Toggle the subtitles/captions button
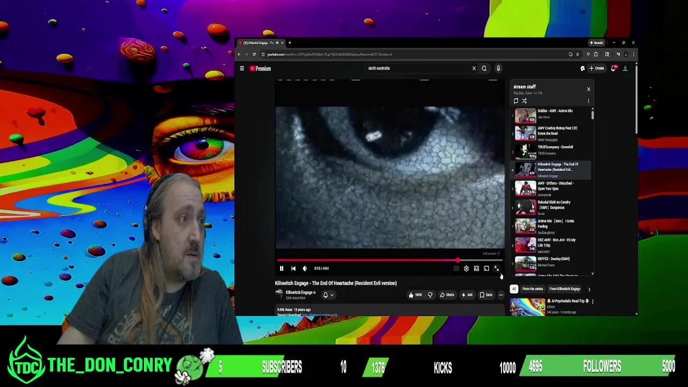Image resolution: width=688 pixels, height=387 pixels. 456,268
